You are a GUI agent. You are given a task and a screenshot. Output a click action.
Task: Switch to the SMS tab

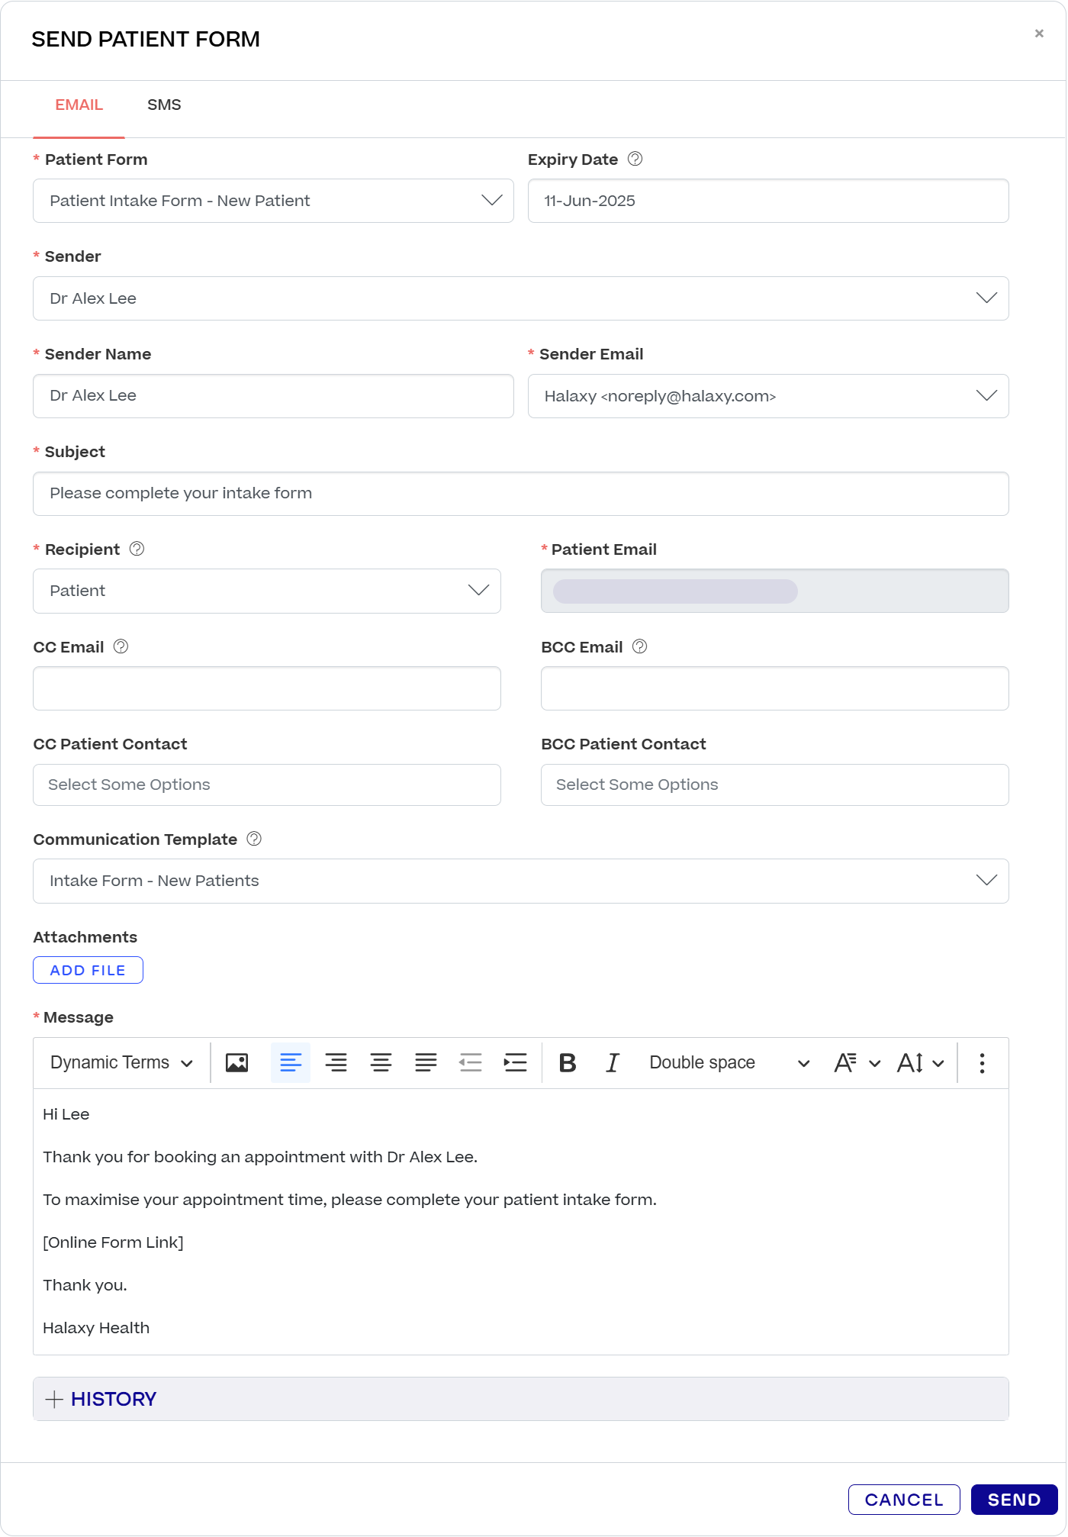click(x=164, y=105)
